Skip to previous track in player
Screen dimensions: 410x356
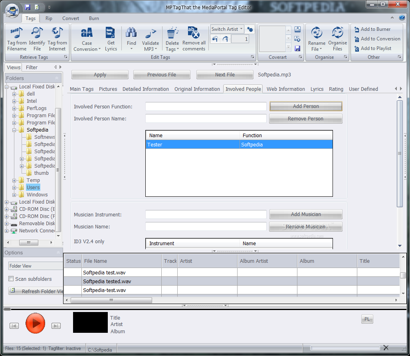point(14,326)
